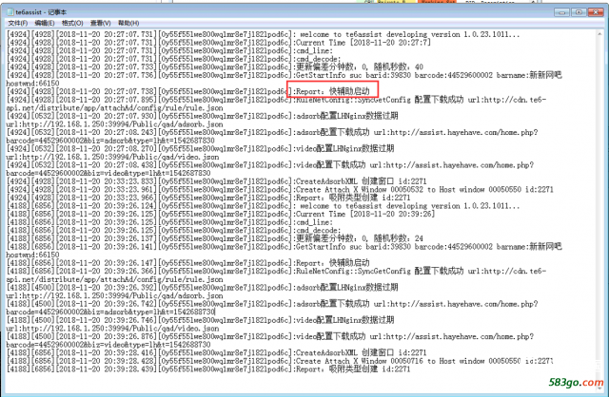
Task: Click the 'adsorb配置LHNginx数据过期' line at 20:27:07.930
Action: click(202, 116)
